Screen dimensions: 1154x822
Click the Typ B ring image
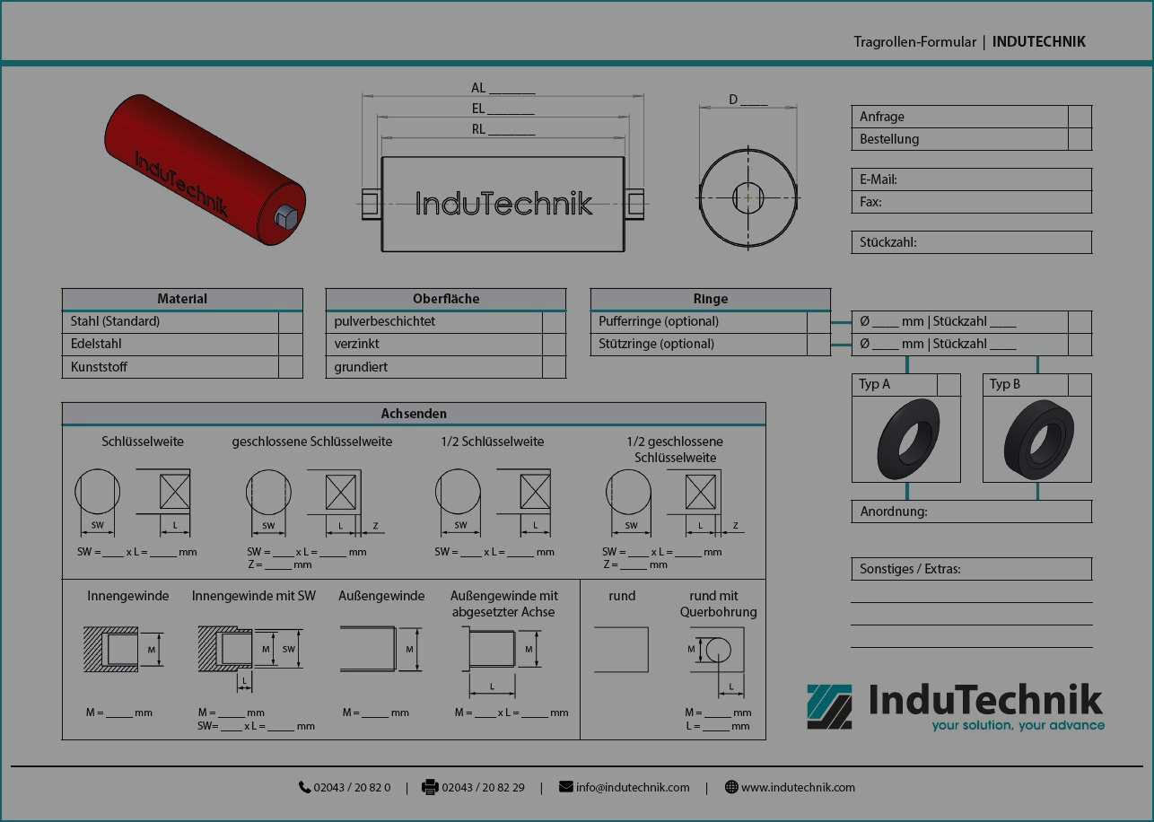(1038, 440)
